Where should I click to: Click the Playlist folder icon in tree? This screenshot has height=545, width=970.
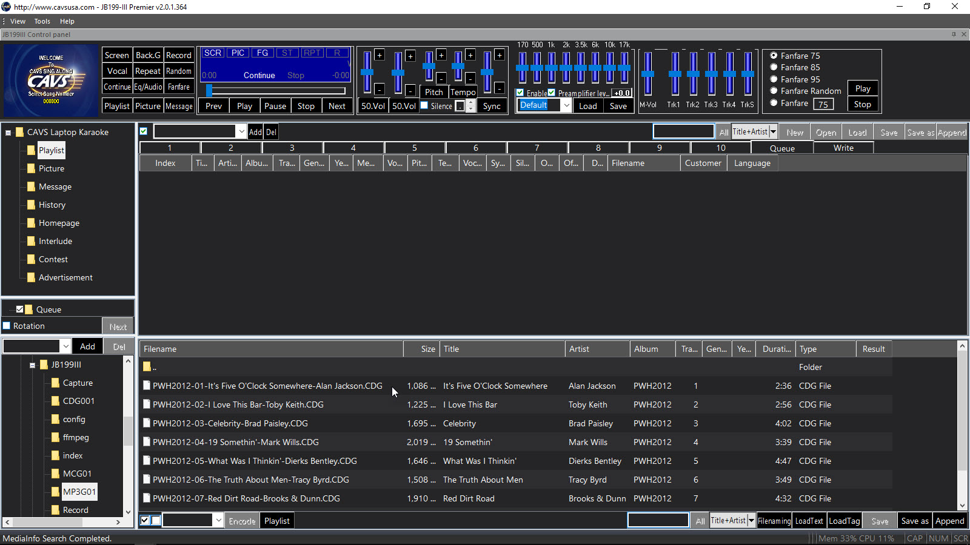[31, 150]
